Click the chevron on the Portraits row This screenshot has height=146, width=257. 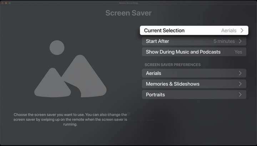240,95
